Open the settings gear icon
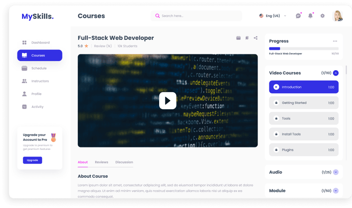 [322, 16]
